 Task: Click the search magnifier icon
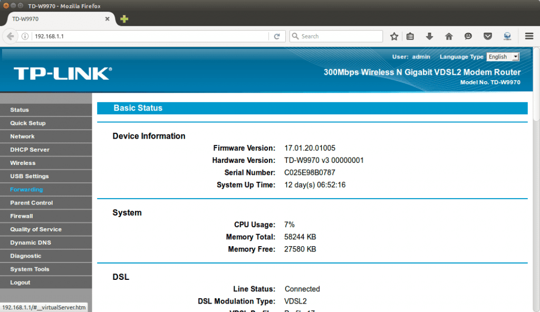(295, 36)
